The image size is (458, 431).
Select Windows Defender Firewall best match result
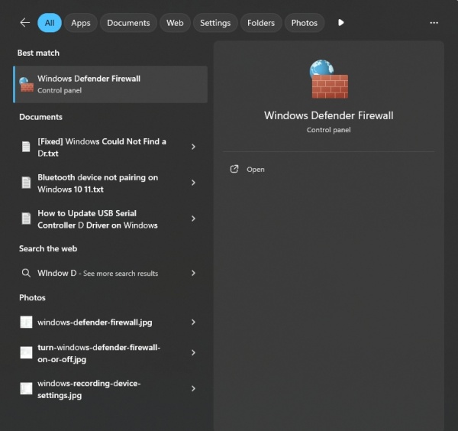(111, 85)
